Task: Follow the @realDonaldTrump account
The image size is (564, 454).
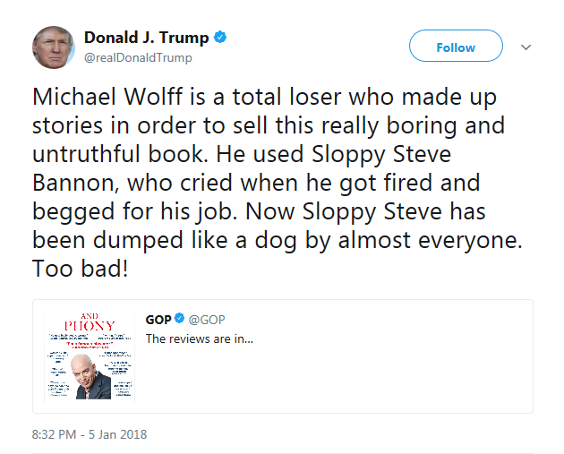Action: [456, 46]
